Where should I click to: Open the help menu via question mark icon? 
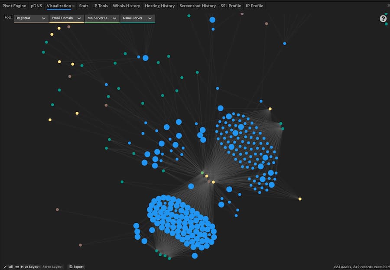click(x=383, y=18)
